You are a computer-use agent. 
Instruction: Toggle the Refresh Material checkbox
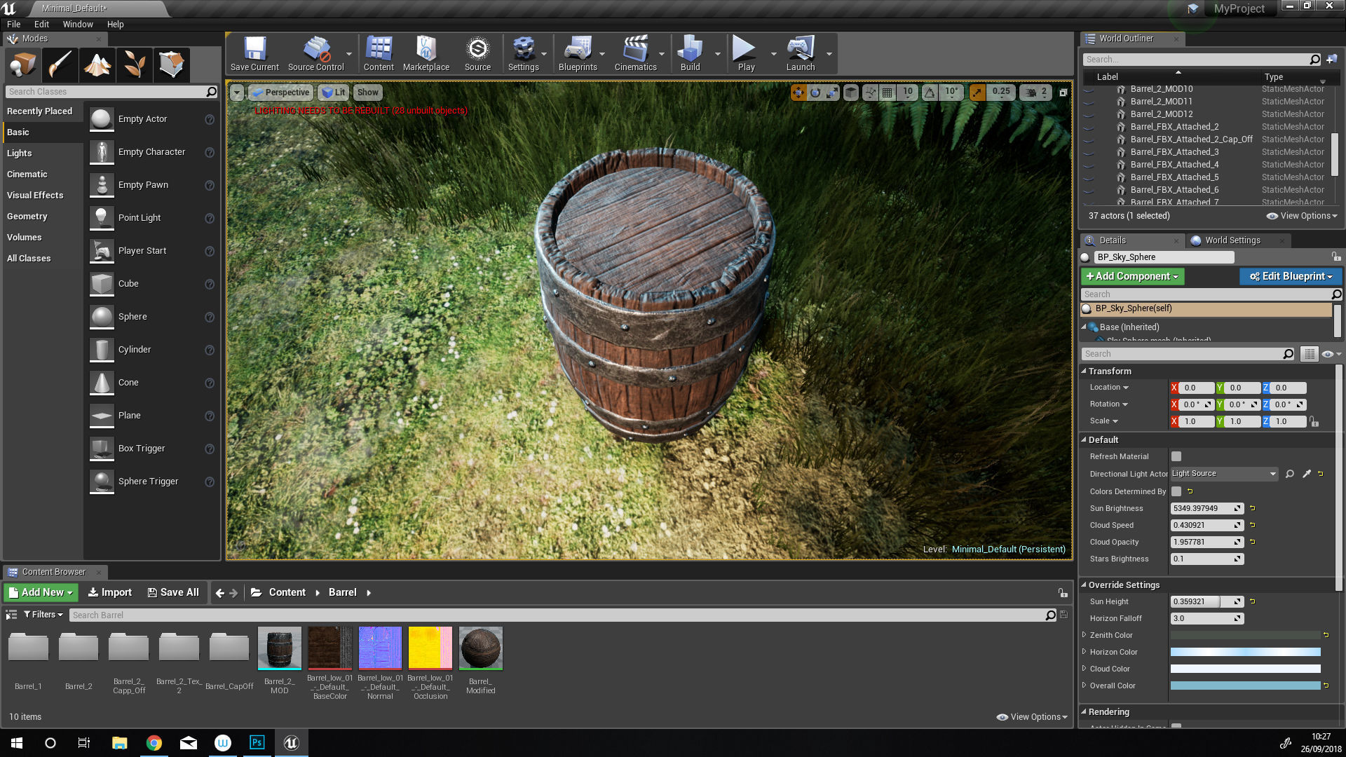(1176, 456)
